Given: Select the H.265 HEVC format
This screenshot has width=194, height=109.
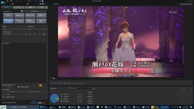Looking at the screenshot, I should [x=19, y=21].
